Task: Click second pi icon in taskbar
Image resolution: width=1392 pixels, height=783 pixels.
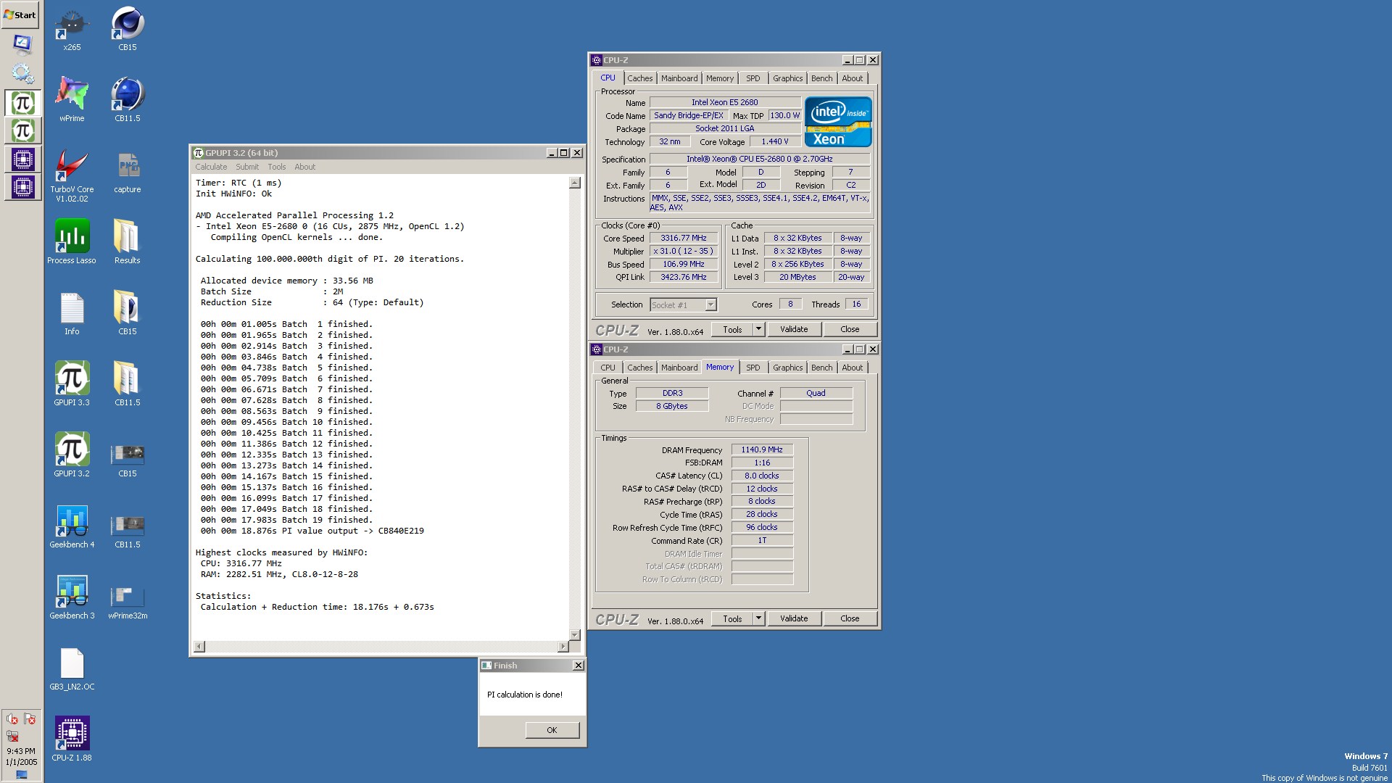Action: tap(22, 130)
